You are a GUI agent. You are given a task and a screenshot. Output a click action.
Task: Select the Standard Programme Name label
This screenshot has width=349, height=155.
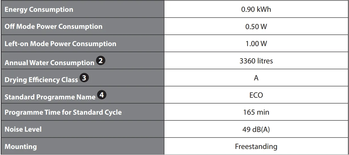click(x=50, y=97)
